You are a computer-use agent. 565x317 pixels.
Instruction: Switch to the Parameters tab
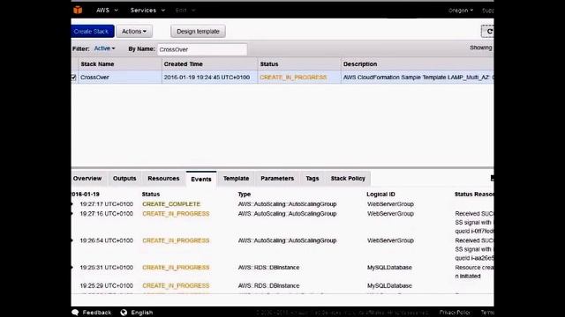(277, 178)
